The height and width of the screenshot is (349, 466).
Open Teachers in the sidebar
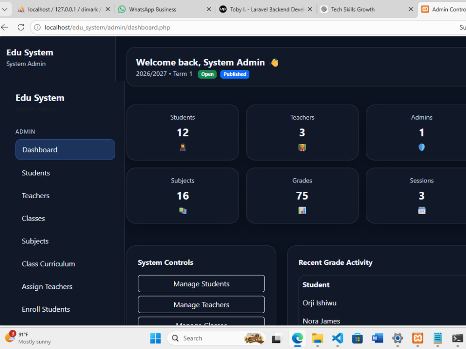(x=36, y=195)
